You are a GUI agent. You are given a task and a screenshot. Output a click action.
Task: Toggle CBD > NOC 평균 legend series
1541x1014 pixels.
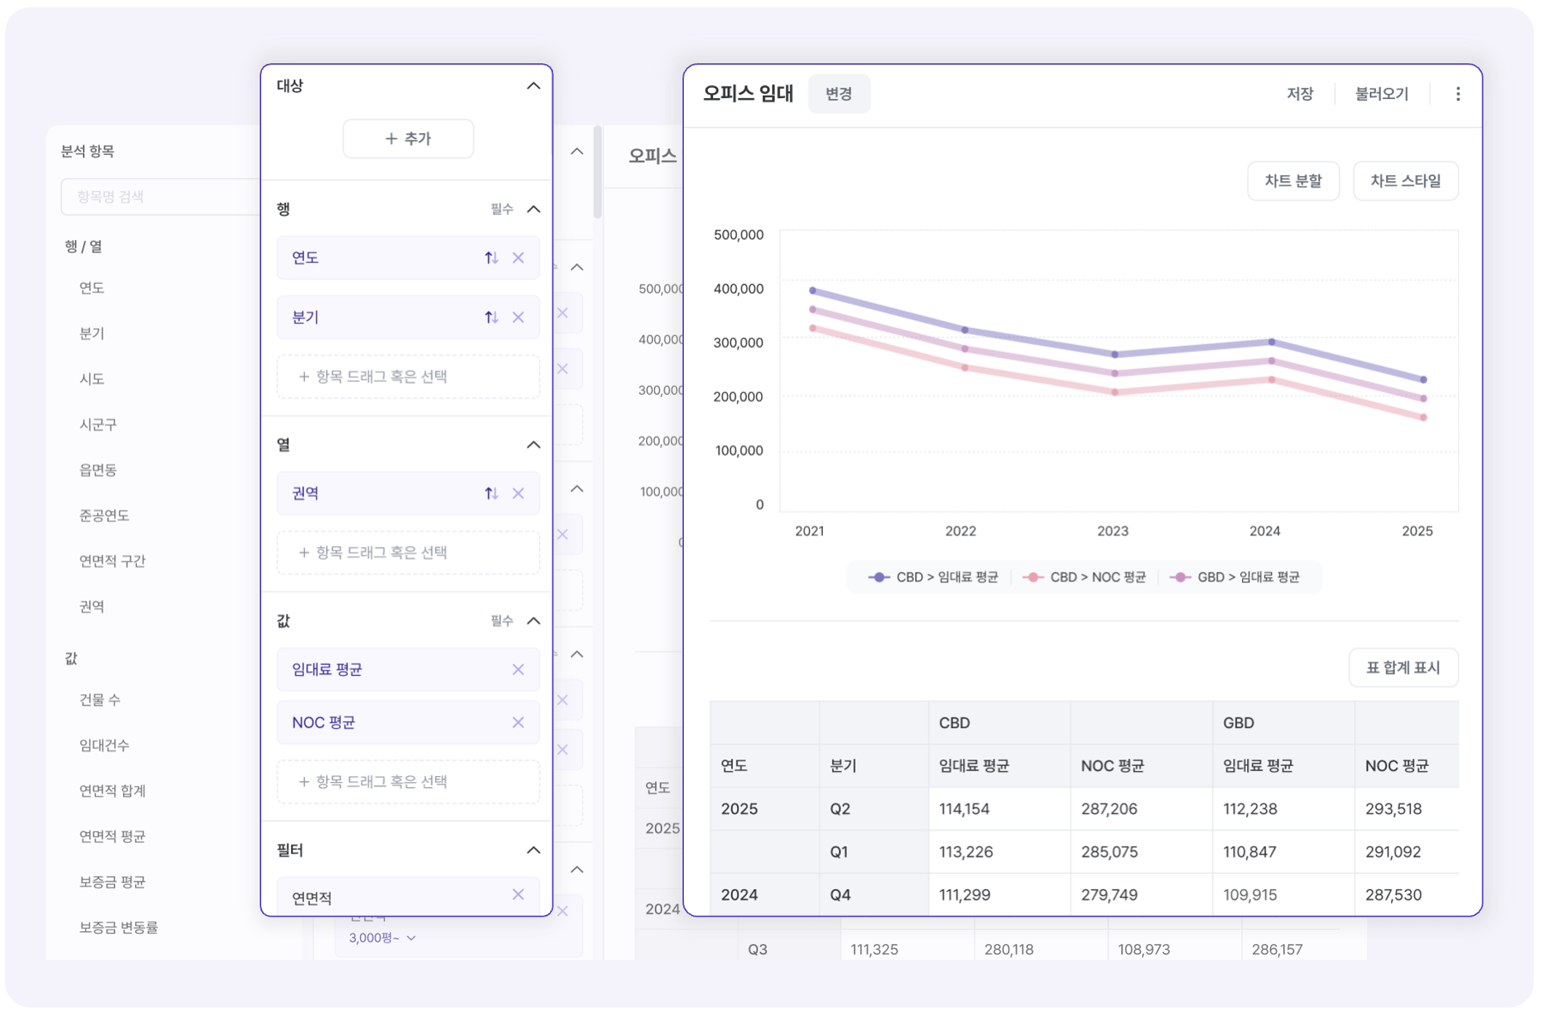coord(1085,577)
